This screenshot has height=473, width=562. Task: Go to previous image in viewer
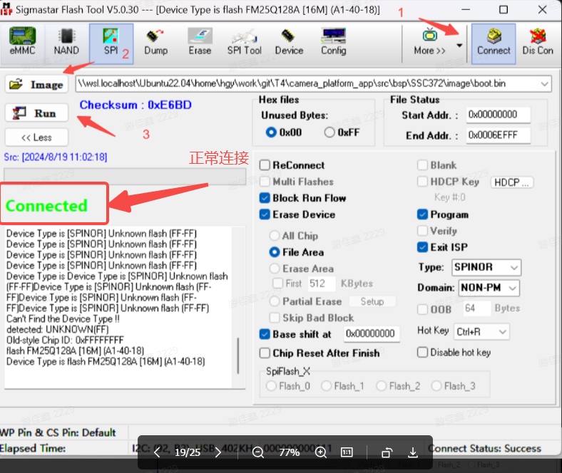click(157, 452)
